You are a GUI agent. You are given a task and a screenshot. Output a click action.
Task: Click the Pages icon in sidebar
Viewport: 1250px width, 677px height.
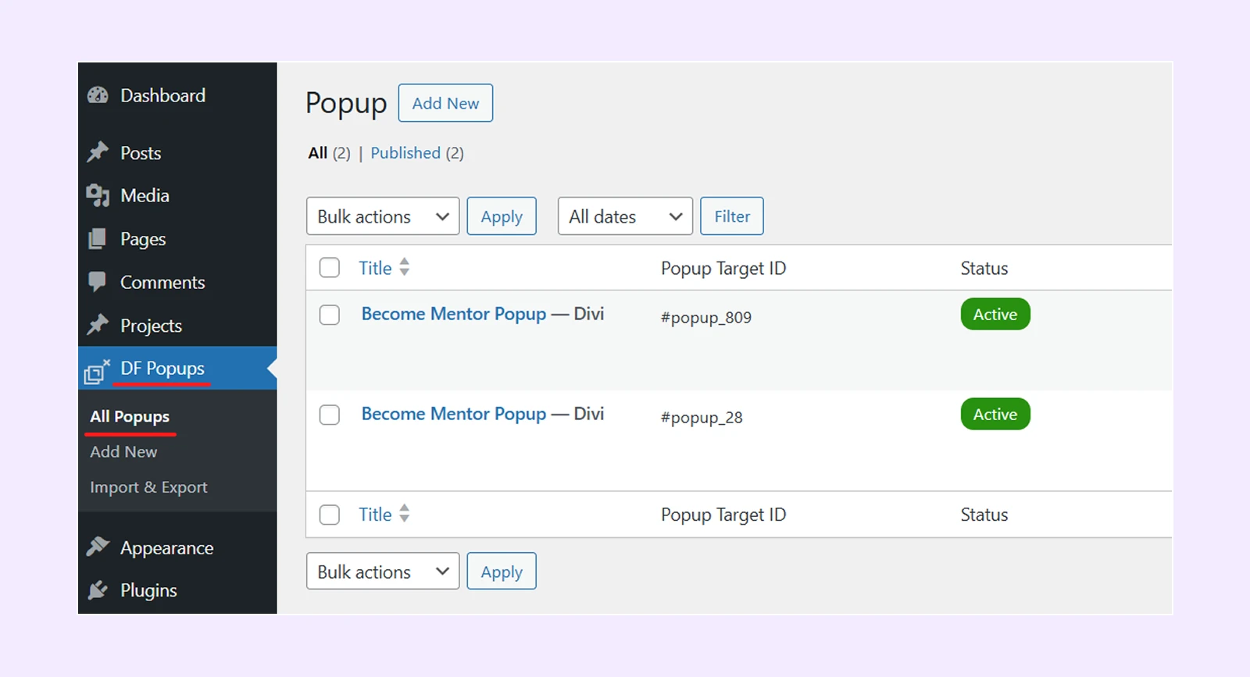point(98,239)
